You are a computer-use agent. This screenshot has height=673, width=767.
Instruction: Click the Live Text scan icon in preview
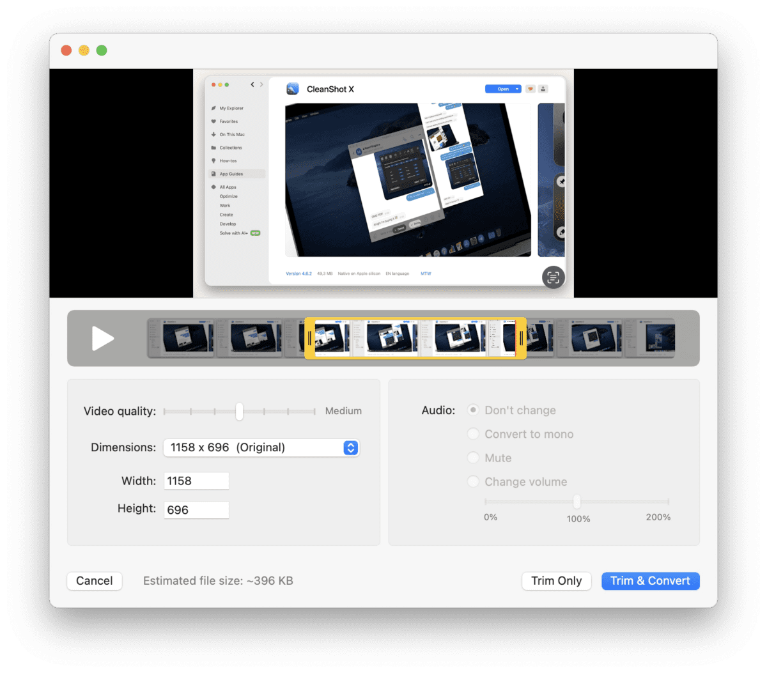point(553,277)
